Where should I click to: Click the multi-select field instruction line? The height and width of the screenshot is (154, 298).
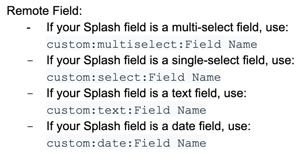pyautogui.click(x=168, y=27)
